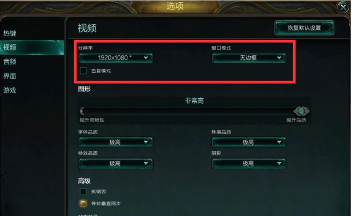Disable the 等待垂直同步 checkbox
This screenshot has height=216, width=352.
(x=83, y=204)
